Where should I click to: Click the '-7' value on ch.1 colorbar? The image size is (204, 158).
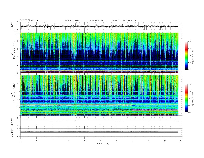tap(190, 70)
